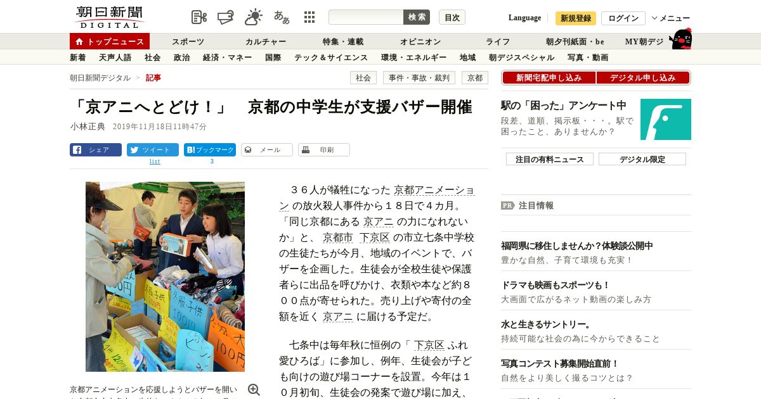Screen dimensions: 761x399
Task: Tweet the article on Twitter
Action: pos(153,150)
